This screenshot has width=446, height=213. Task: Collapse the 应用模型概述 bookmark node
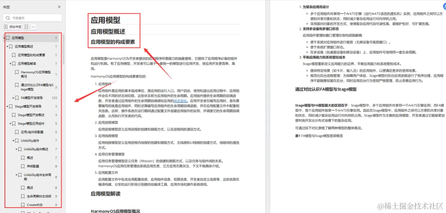pyautogui.click(x=7, y=46)
